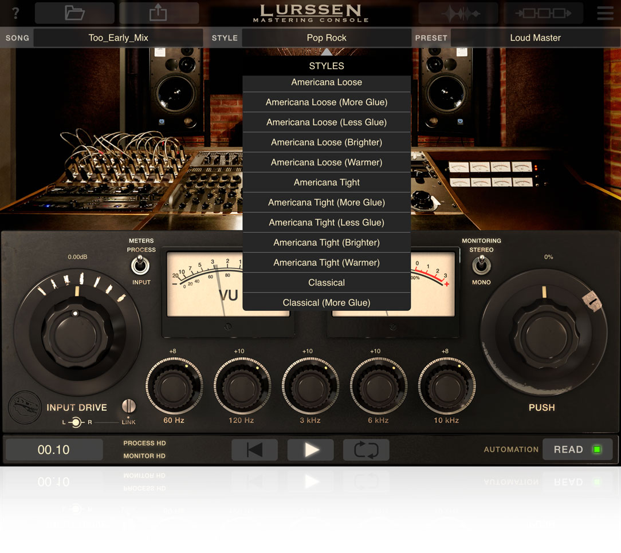
Task: Flip the METERS switch to INPUT
Action: point(141,265)
